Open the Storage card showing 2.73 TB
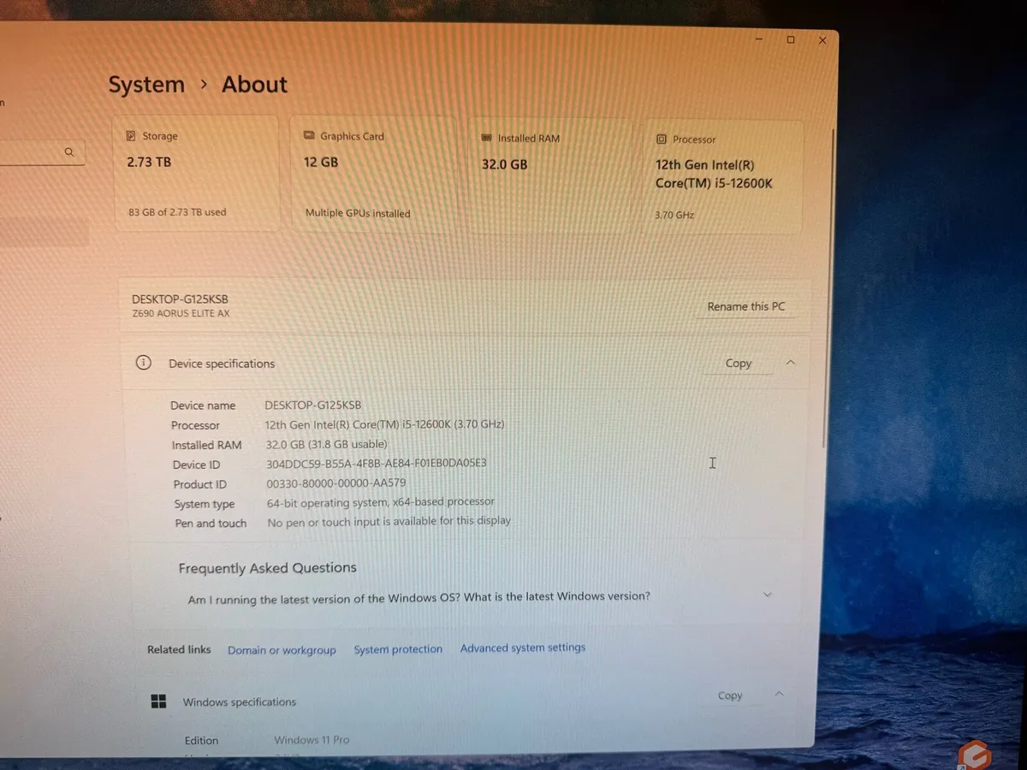 click(198, 174)
